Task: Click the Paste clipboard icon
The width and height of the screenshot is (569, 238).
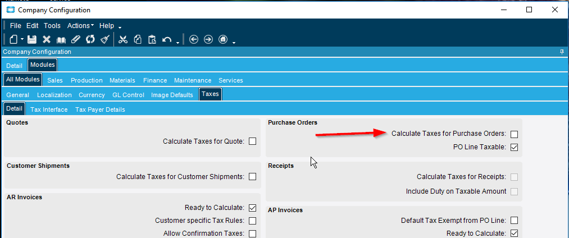Action: pos(152,39)
